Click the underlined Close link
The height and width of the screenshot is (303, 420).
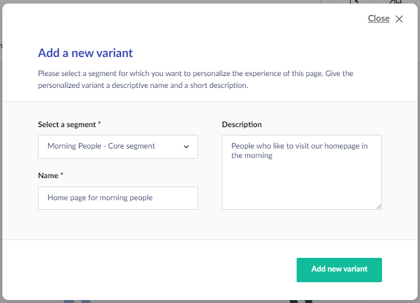[x=378, y=18]
